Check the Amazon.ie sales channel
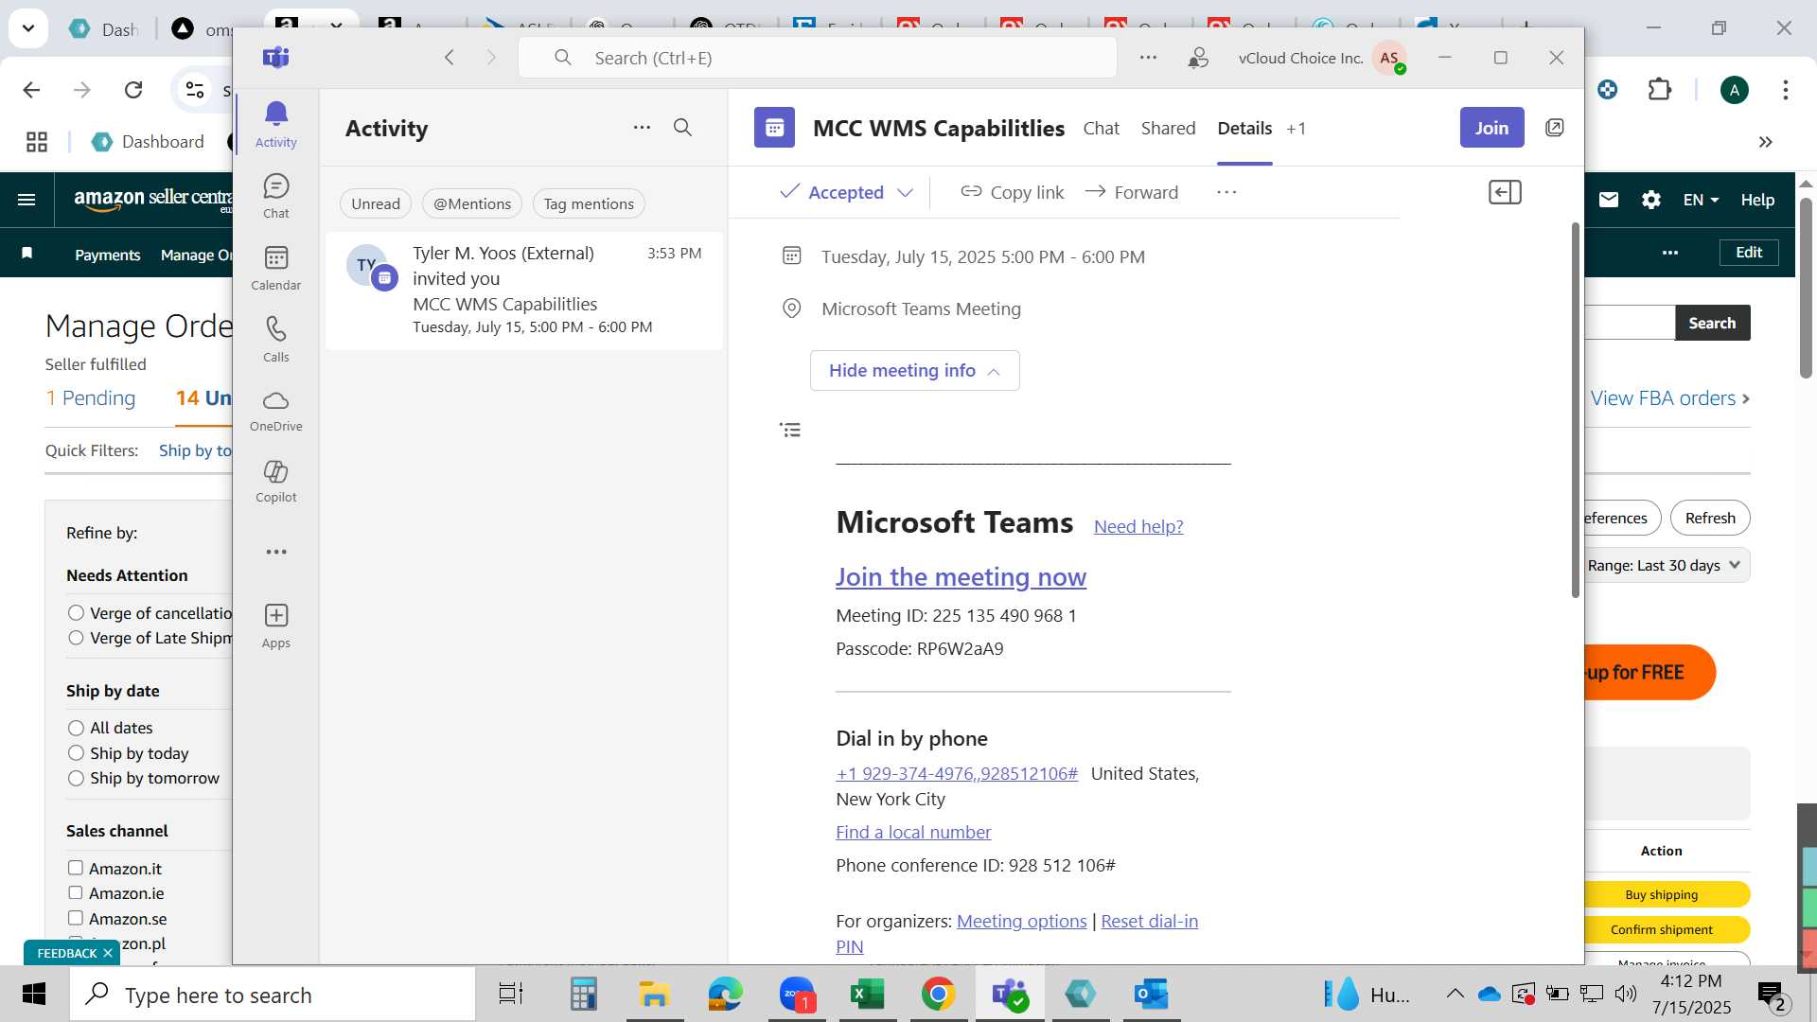Viewport: 1817px width, 1022px height. pos(76,892)
